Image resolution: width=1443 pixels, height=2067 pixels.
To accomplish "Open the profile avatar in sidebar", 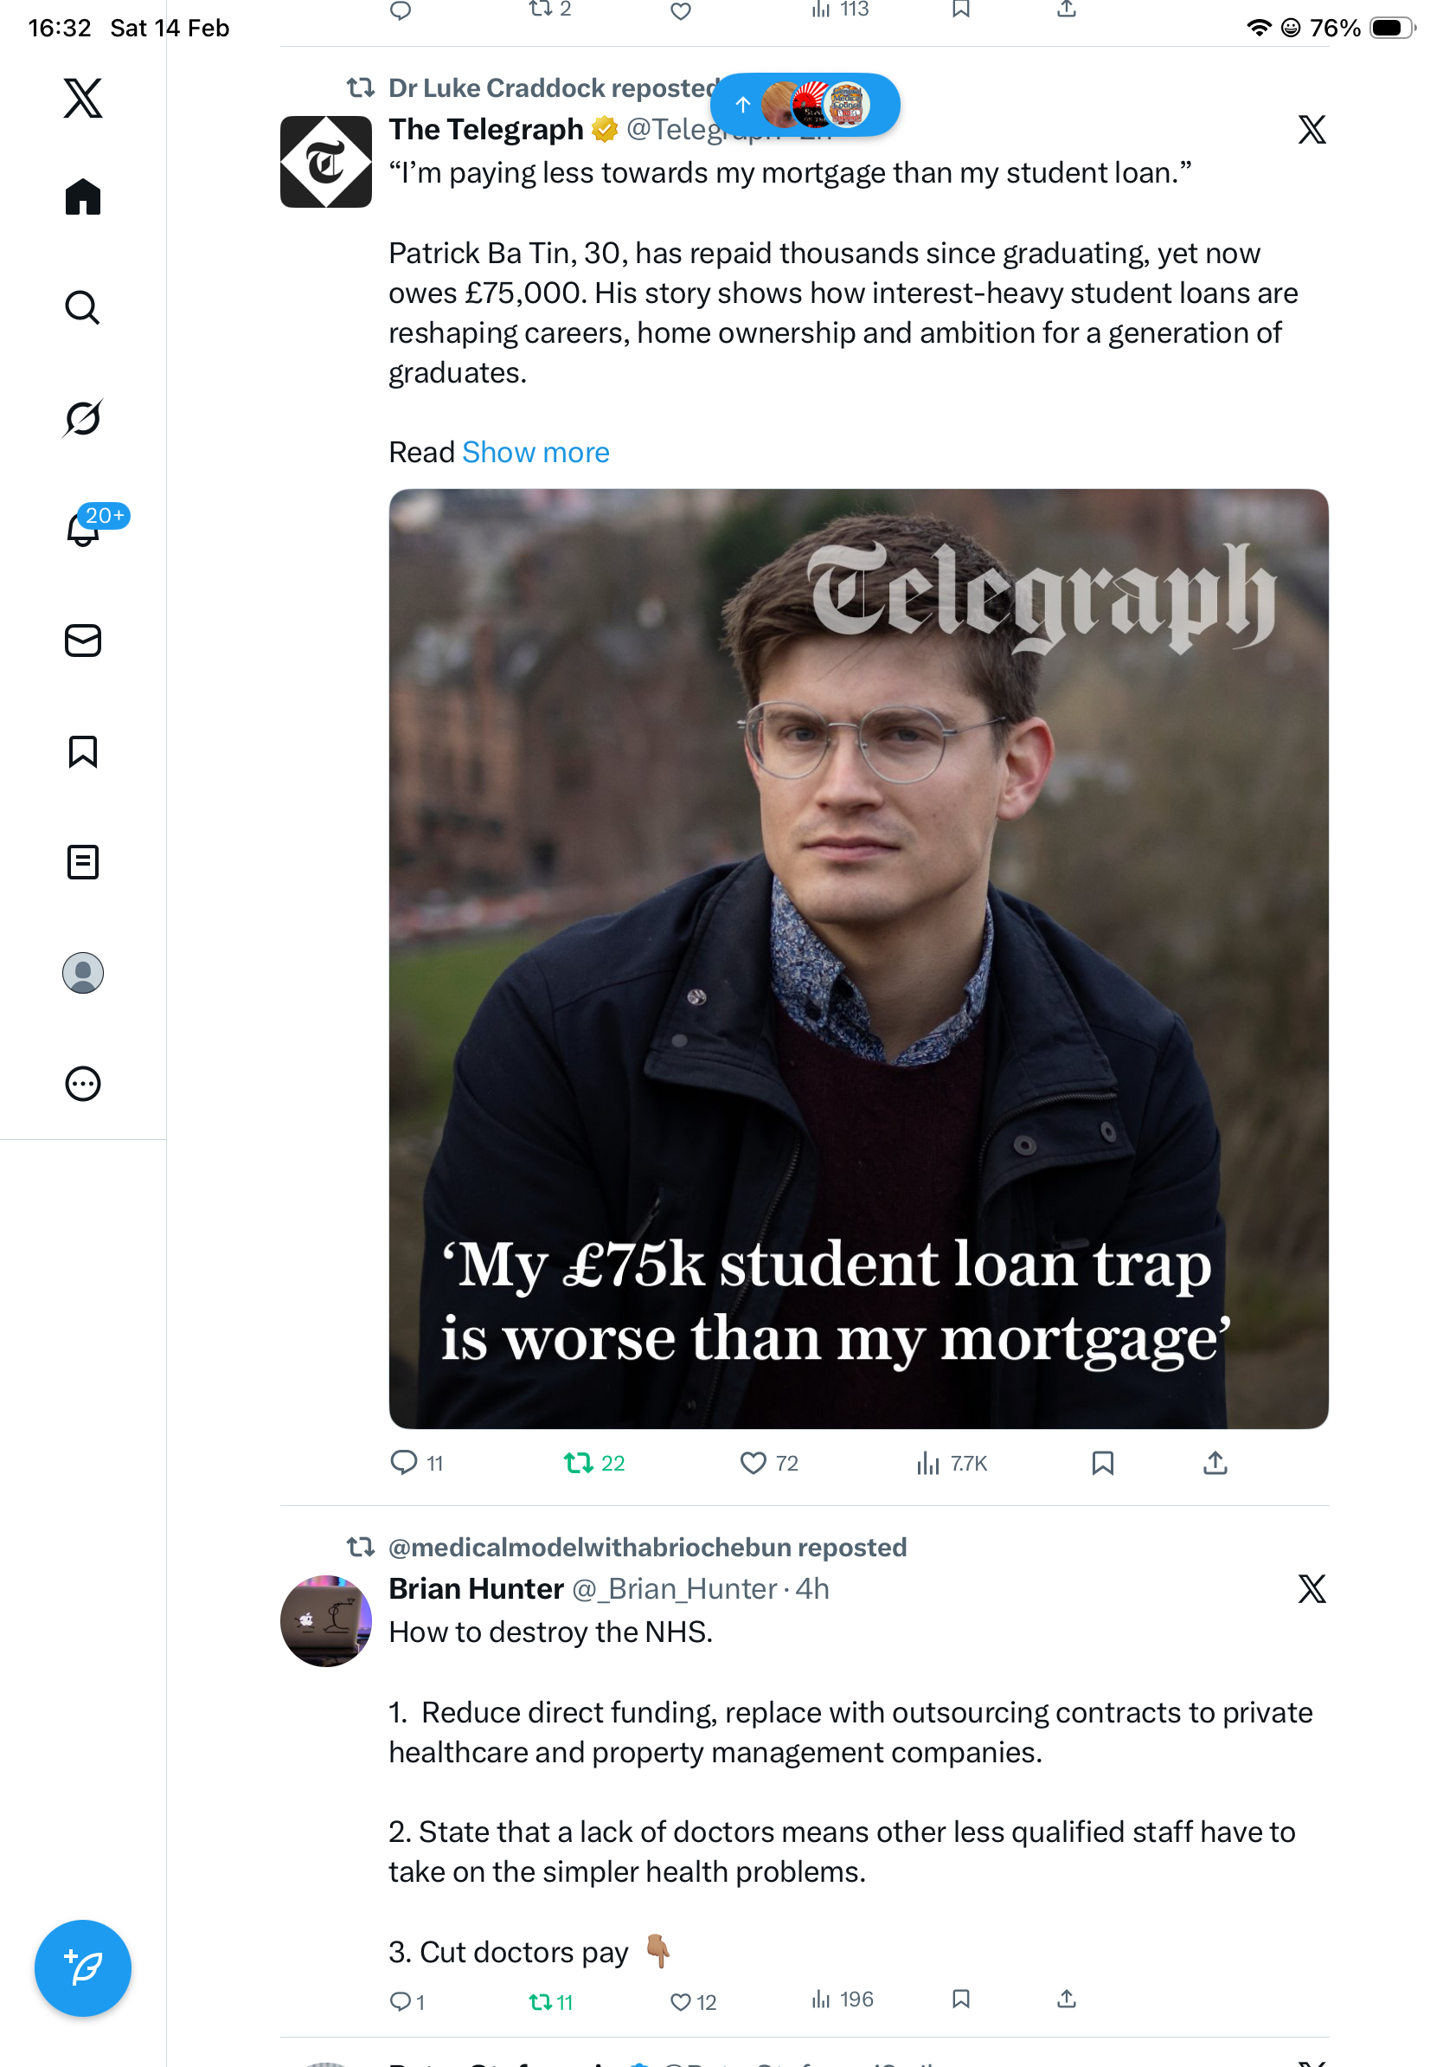I will [83, 973].
